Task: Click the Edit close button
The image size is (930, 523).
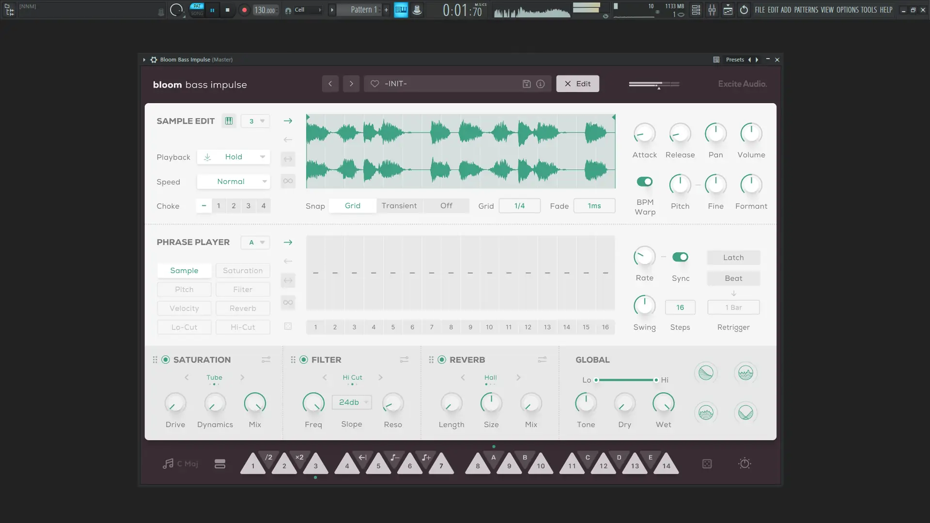Action: pyautogui.click(x=577, y=84)
